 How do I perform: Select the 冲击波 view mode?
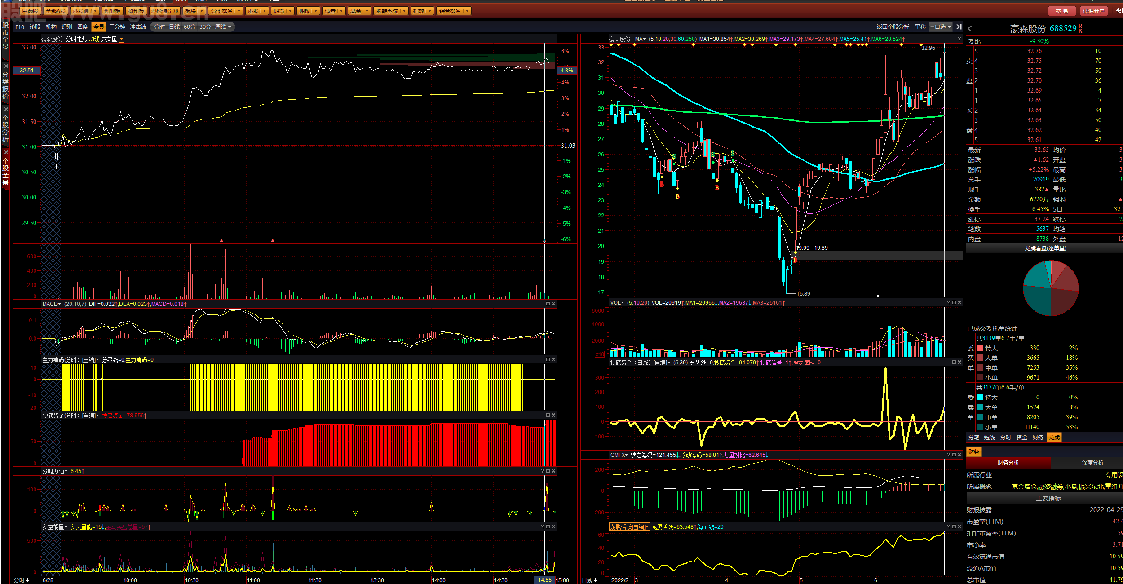pos(138,27)
